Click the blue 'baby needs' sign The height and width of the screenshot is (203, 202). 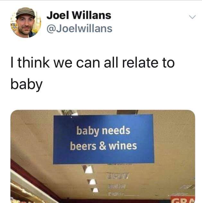(x=104, y=139)
